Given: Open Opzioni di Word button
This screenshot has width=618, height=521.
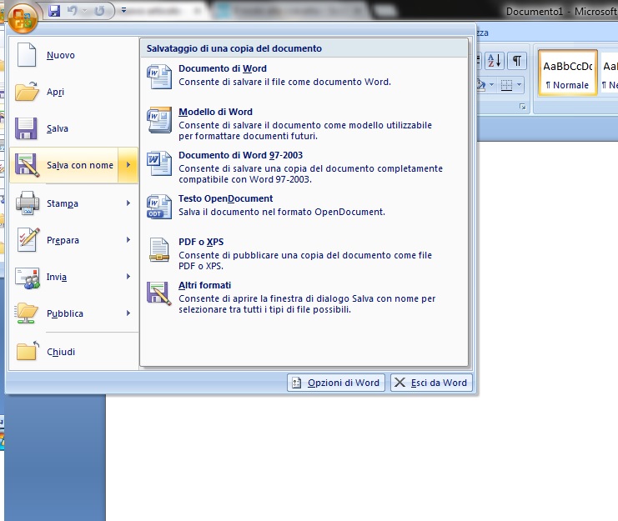Looking at the screenshot, I should pyautogui.click(x=336, y=383).
